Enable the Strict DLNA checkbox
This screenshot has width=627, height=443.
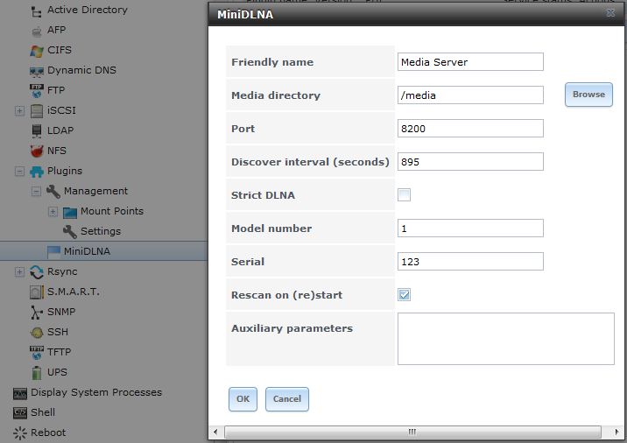point(404,194)
